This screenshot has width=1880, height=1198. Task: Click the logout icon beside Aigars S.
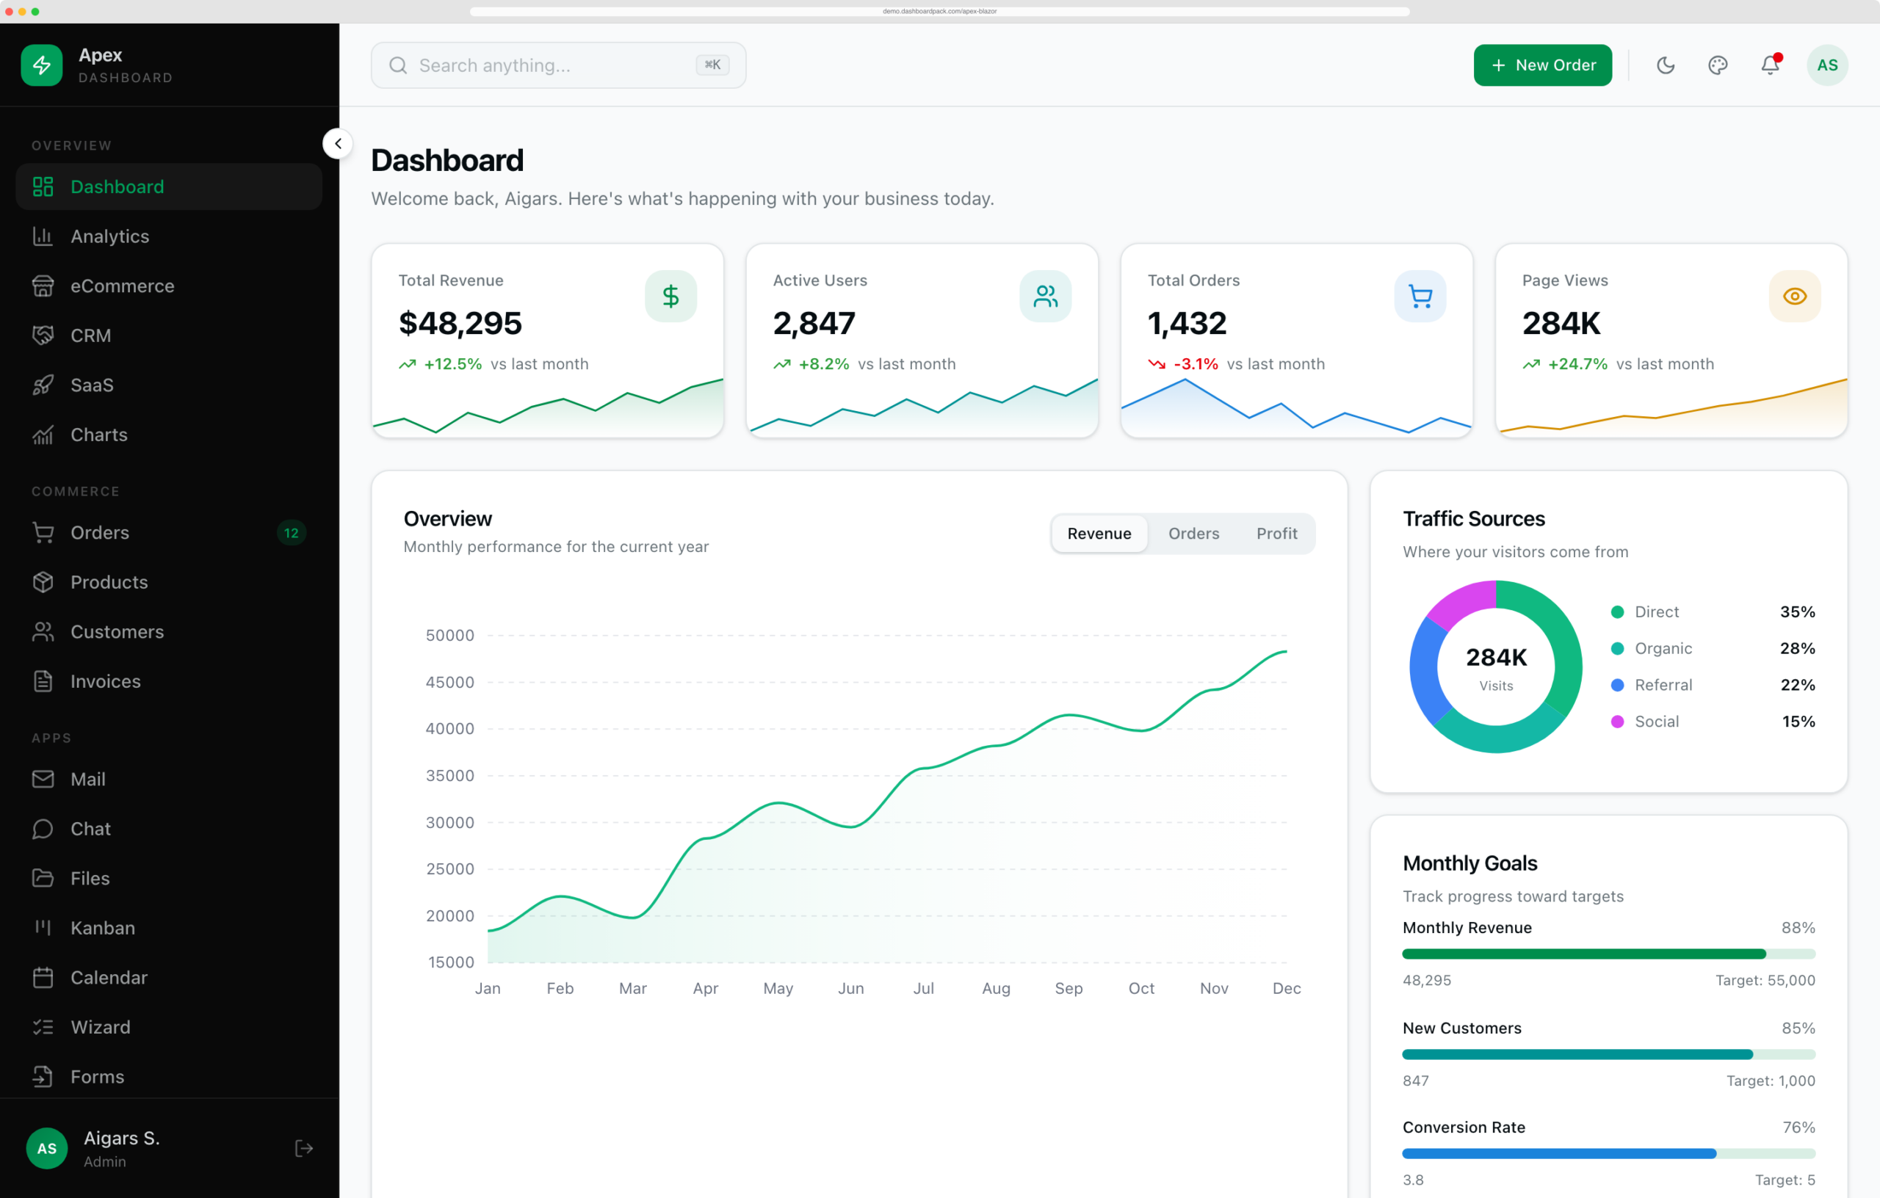(304, 1148)
